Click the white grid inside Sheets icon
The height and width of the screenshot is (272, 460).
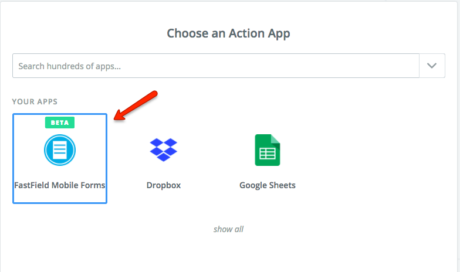(268, 154)
